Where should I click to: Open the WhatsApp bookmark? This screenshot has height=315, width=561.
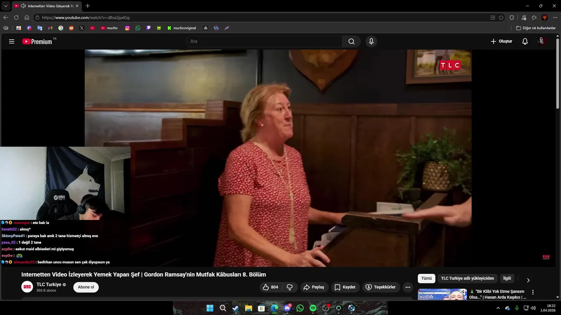coord(138,28)
